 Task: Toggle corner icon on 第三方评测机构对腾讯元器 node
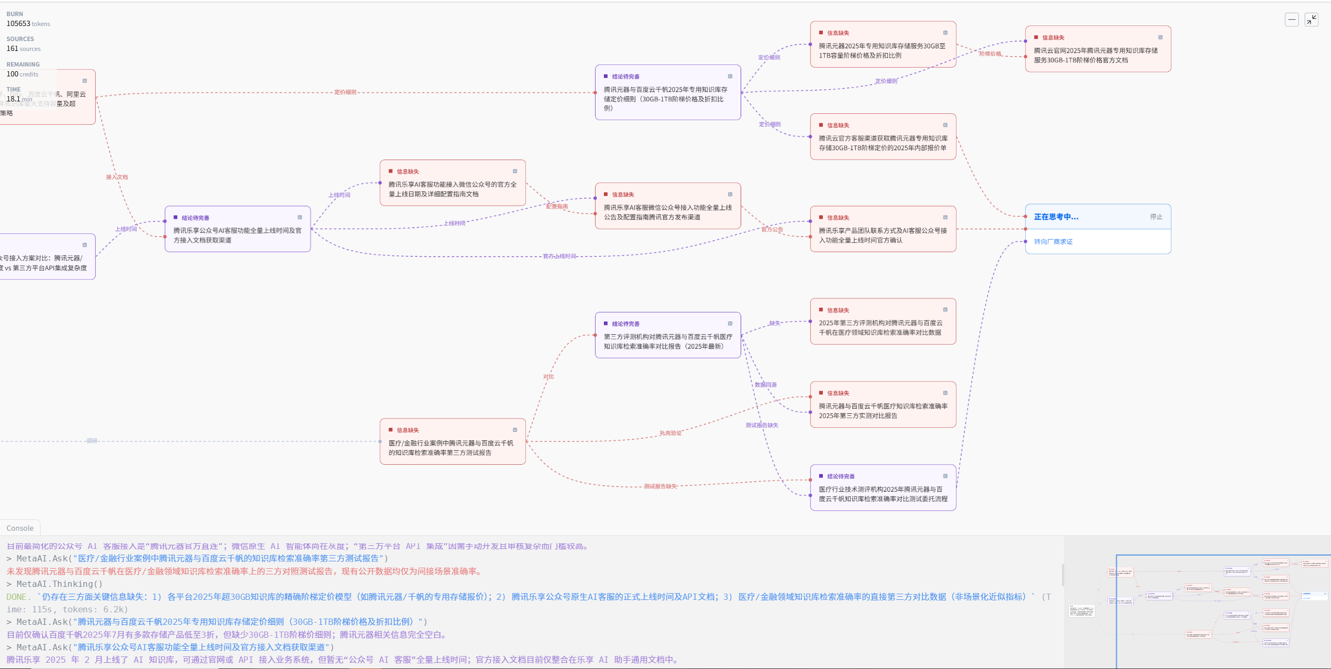point(730,323)
